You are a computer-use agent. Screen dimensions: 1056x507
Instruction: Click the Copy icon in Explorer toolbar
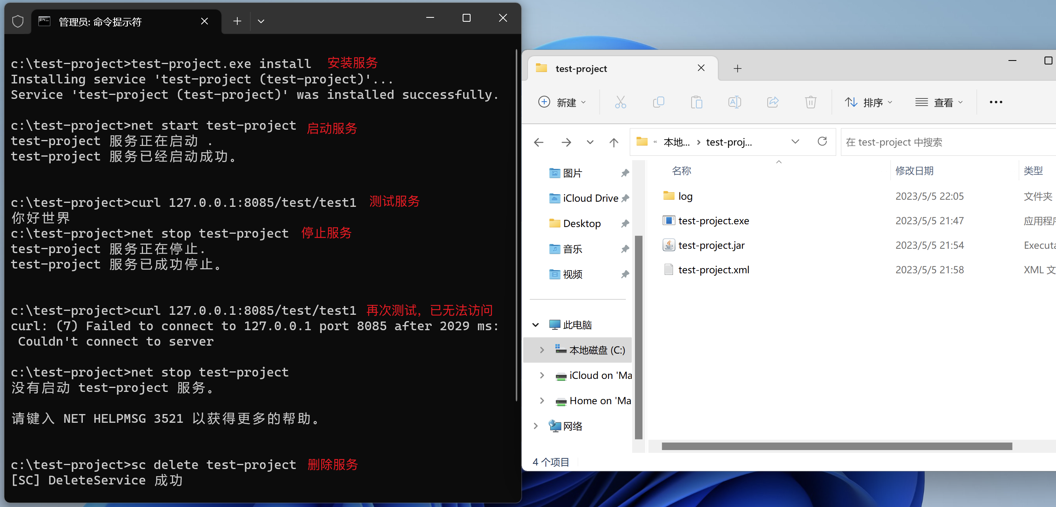pos(658,102)
